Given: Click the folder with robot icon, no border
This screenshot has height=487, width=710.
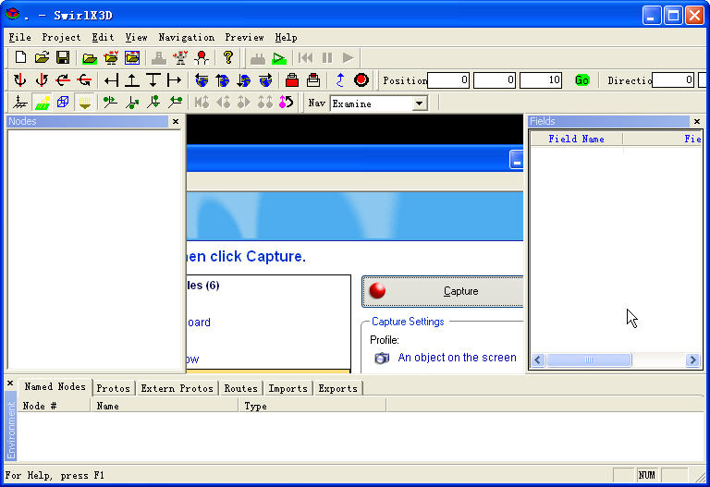Looking at the screenshot, I should click(x=111, y=57).
